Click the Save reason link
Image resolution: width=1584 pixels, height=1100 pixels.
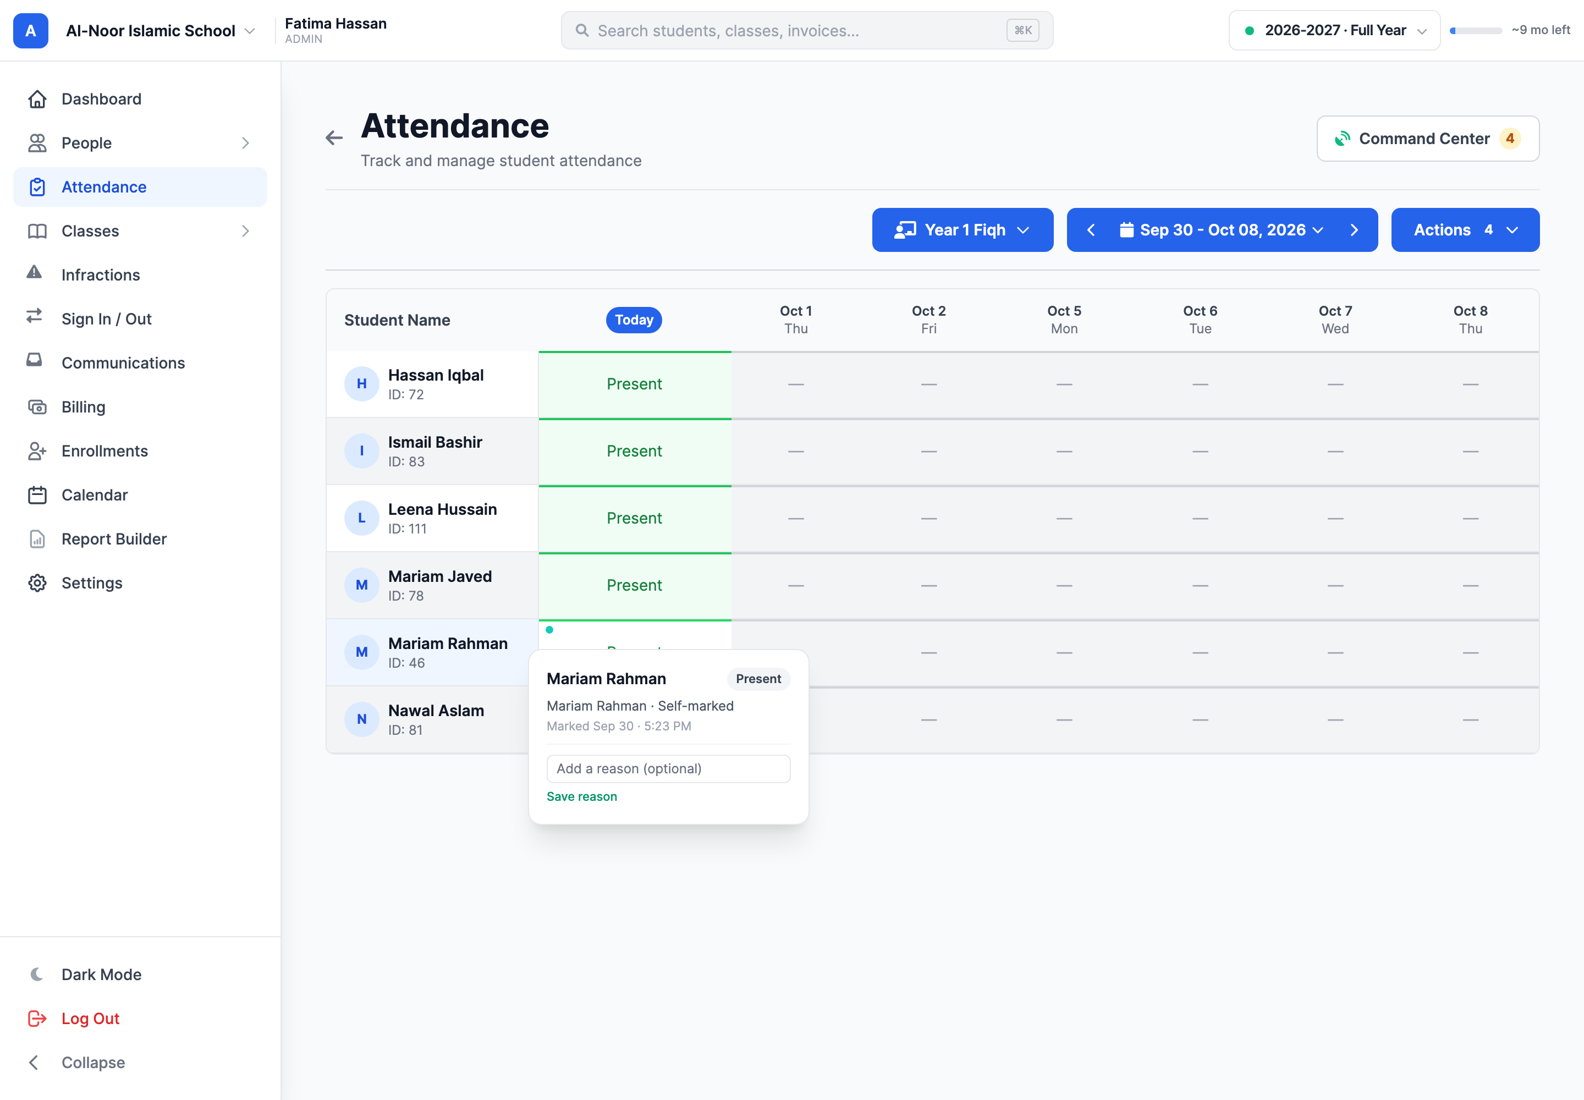pos(582,797)
